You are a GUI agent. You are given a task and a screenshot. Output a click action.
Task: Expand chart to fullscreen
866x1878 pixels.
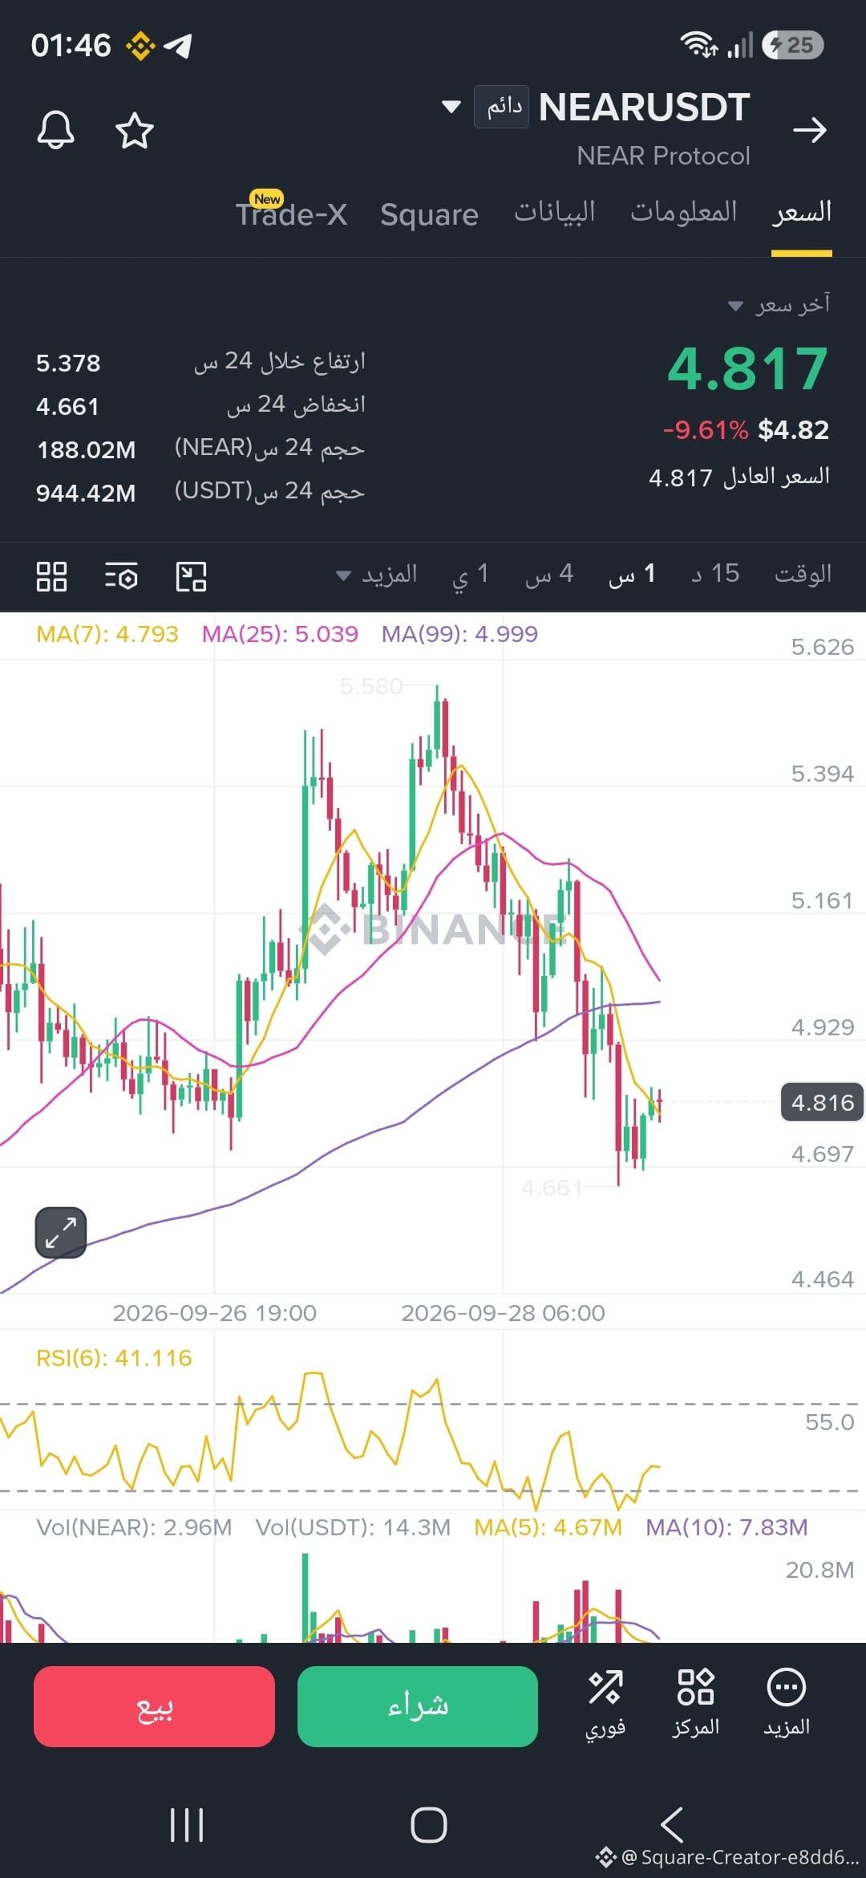[60, 1232]
